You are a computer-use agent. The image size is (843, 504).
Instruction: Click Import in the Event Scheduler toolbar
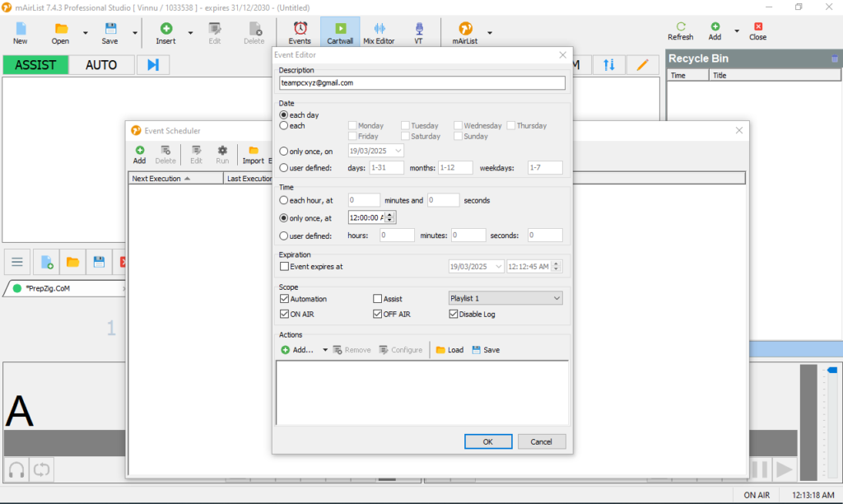[254, 155]
